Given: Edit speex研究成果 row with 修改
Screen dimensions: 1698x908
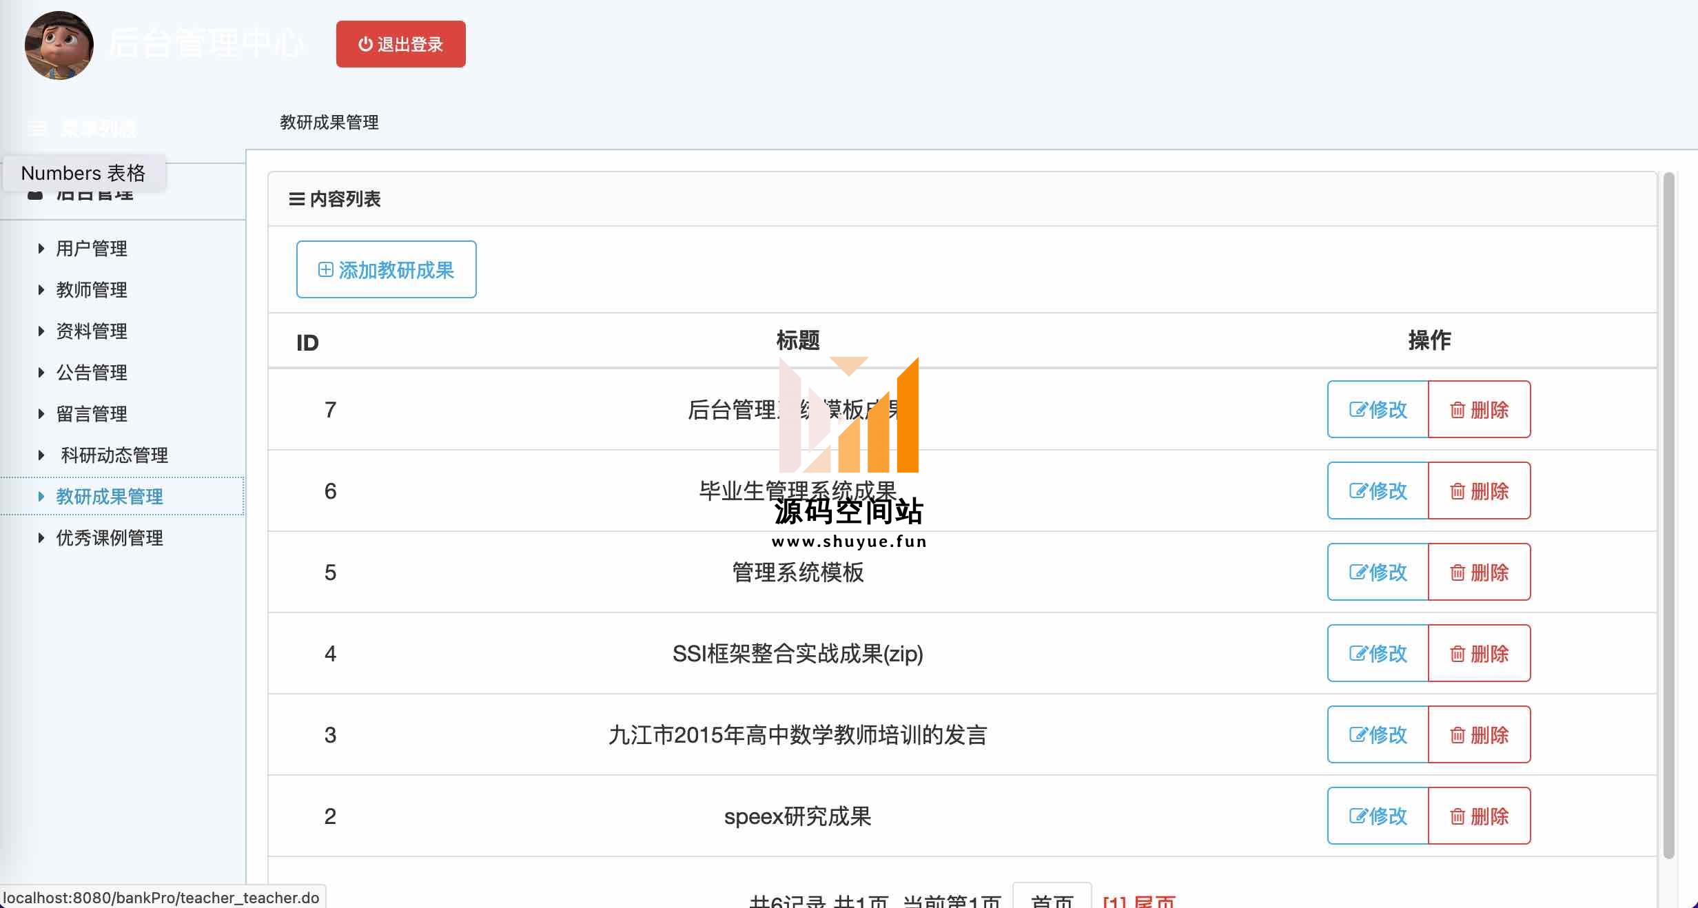Looking at the screenshot, I should 1378,816.
